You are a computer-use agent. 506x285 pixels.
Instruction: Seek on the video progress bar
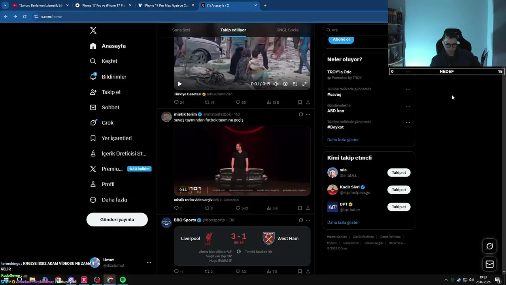242,76
